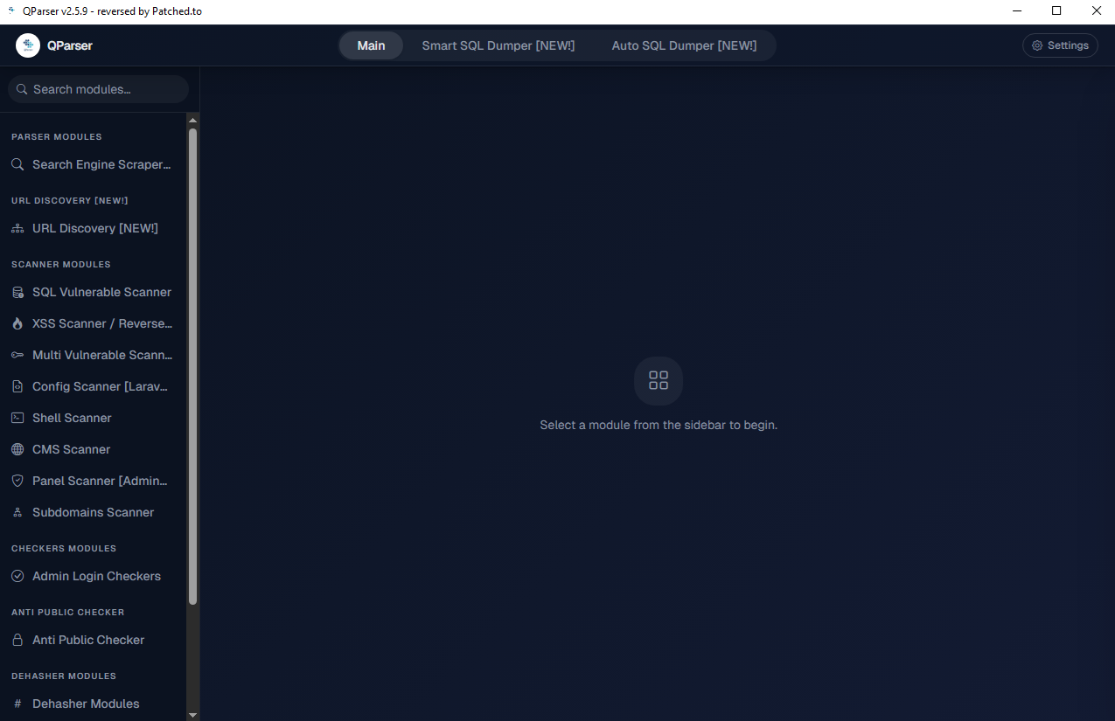The width and height of the screenshot is (1115, 721).
Task: Select the Panel Scanner module
Action: pos(92,481)
